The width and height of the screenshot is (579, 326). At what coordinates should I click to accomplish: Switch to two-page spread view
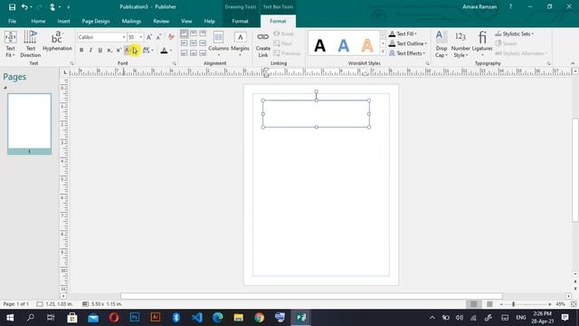[489, 304]
